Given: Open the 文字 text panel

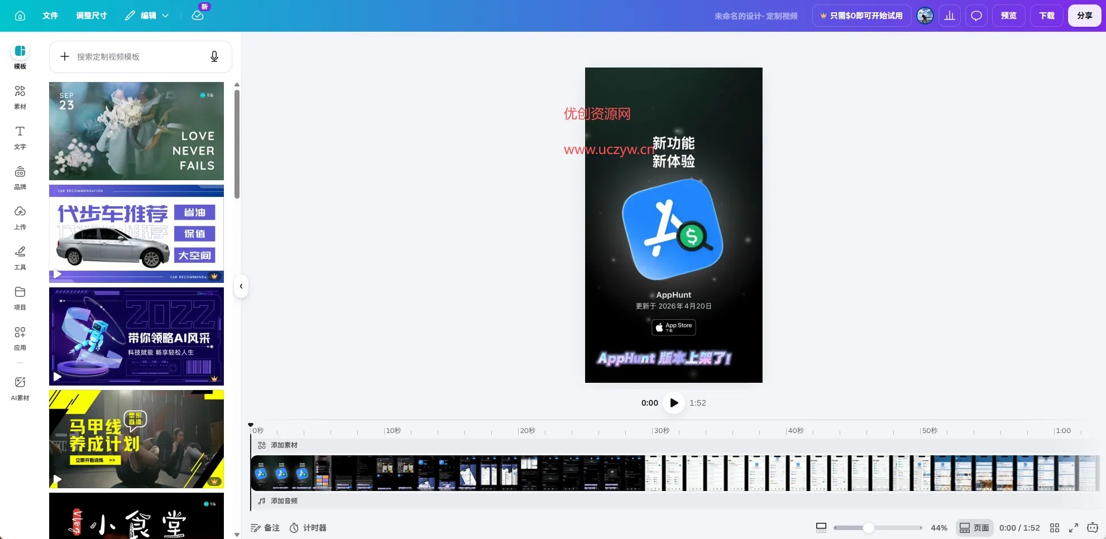Looking at the screenshot, I should coord(20,137).
